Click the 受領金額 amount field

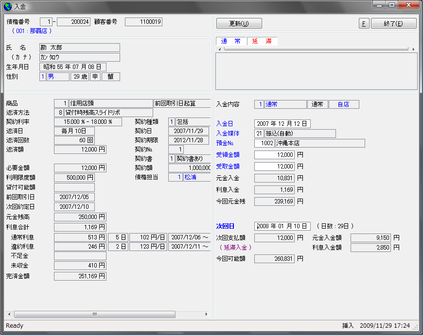pyautogui.click(x=274, y=155)
